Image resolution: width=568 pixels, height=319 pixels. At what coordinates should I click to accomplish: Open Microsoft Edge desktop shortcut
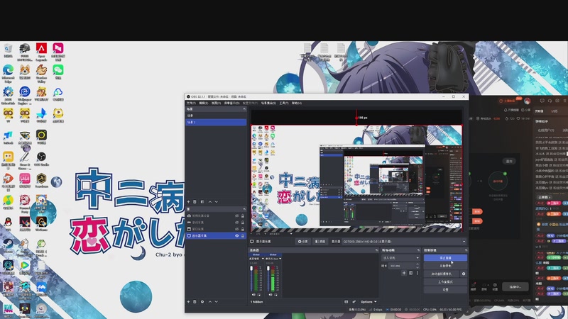point(8,72)
